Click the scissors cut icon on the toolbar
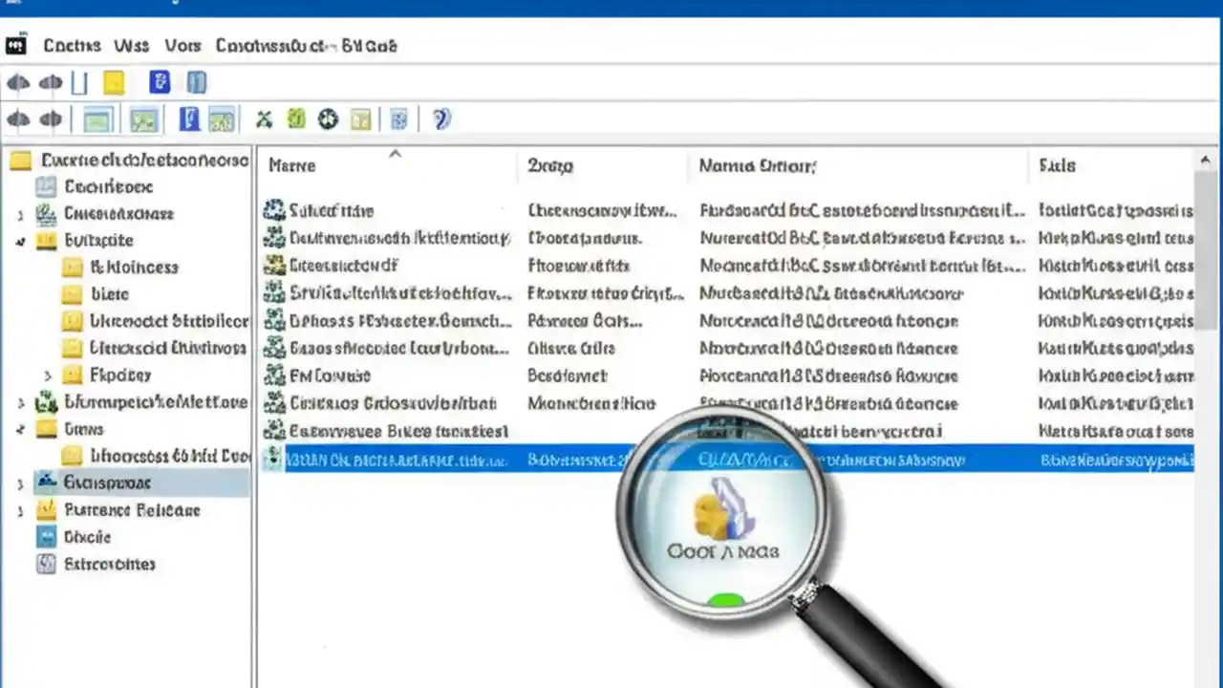 264,118
